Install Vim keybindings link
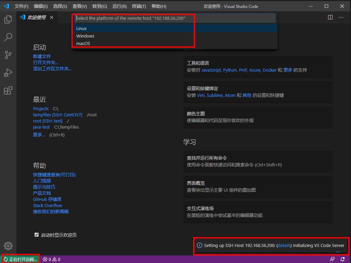 click(201, 96)
